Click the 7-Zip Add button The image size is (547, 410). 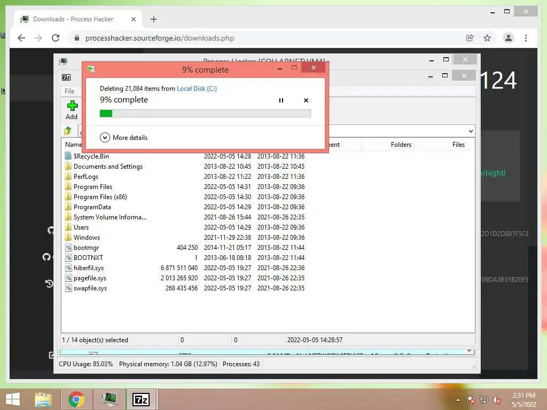(x=72, y=110)
